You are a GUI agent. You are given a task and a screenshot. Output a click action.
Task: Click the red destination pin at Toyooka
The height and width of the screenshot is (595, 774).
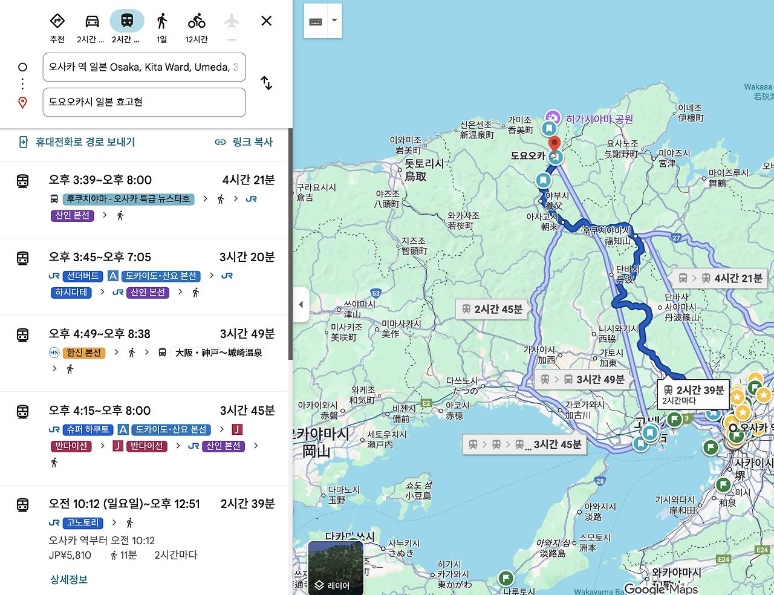(x=554, y=145)
